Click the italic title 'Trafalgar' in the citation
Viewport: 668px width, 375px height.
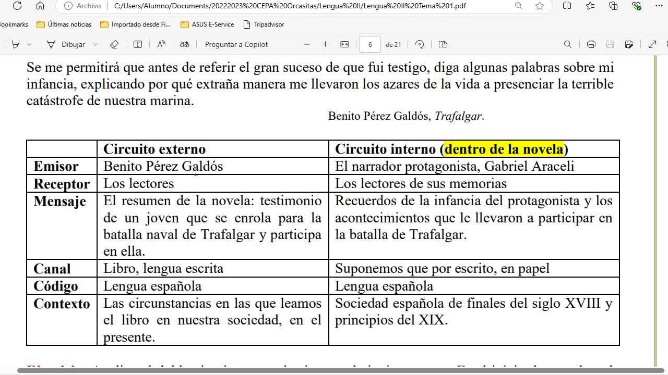point(458,116)
